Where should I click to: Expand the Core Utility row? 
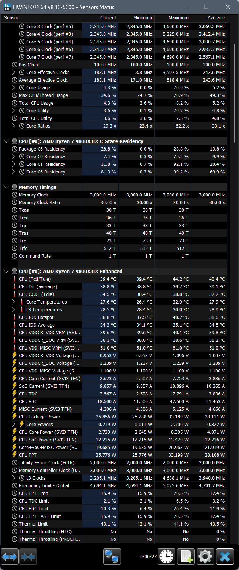coord(14,110)
